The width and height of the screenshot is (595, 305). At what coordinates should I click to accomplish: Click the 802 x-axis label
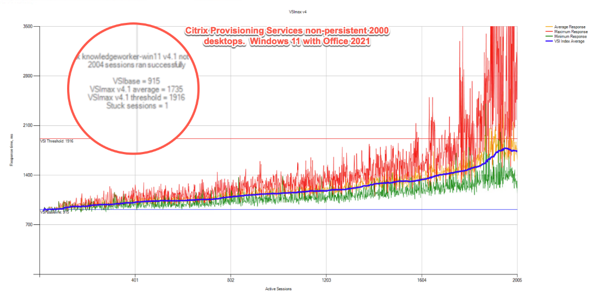click(x=230, y=280)
